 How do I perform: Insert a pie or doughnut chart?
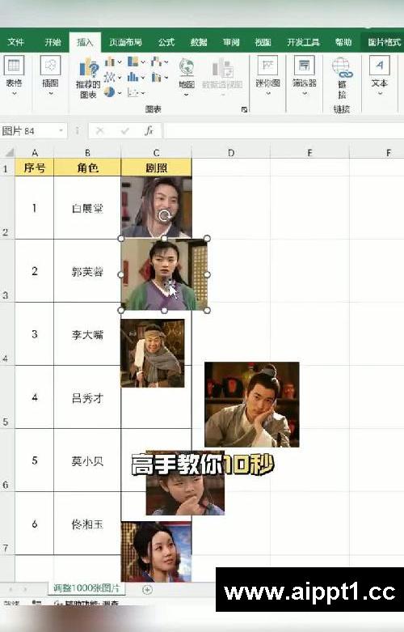tap(109, 92)
